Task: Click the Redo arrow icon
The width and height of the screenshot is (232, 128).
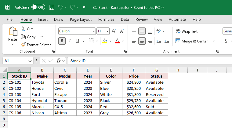Action: pyautogui.click(x=72, y=7)
